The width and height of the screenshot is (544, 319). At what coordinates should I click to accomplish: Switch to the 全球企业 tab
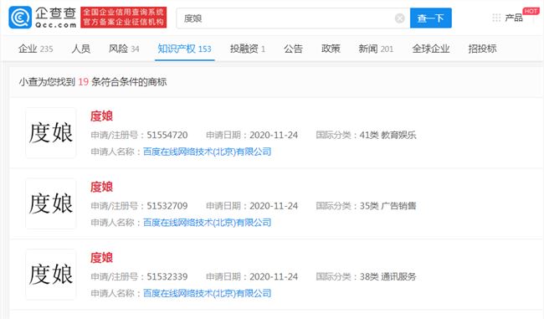(x=431, y=49)
